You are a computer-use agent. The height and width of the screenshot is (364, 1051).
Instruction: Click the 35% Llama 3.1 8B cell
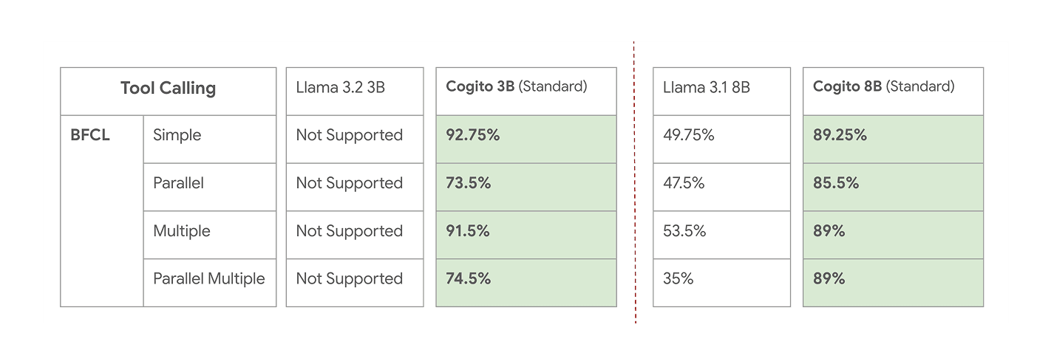678,279
